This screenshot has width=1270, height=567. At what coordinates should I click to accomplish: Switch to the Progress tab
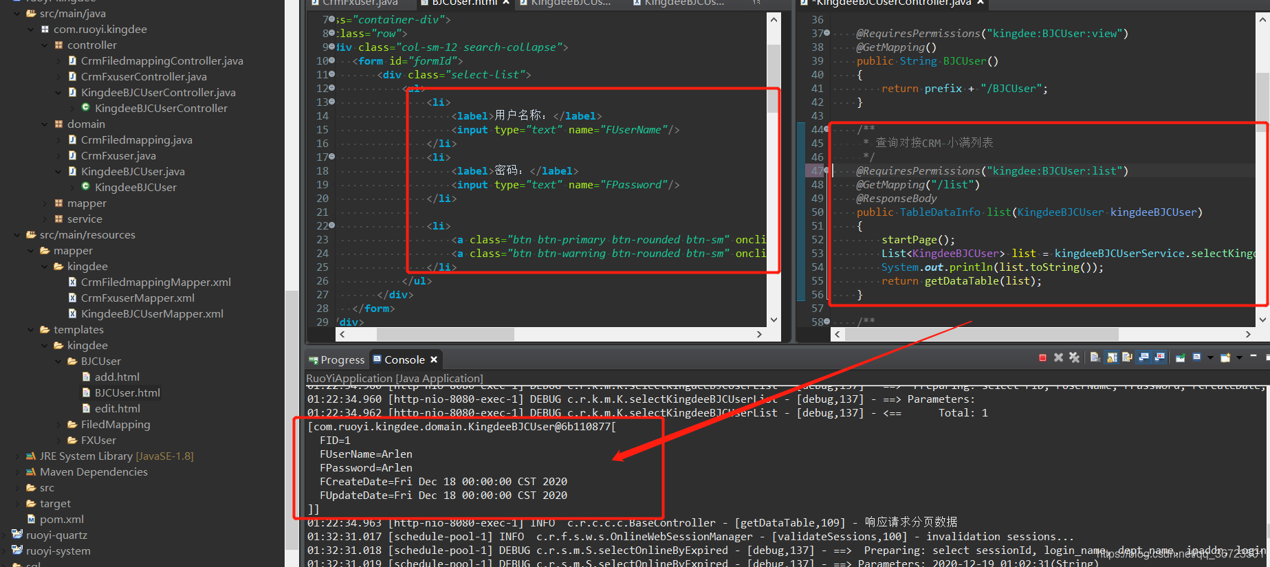[x=336, y=359]
